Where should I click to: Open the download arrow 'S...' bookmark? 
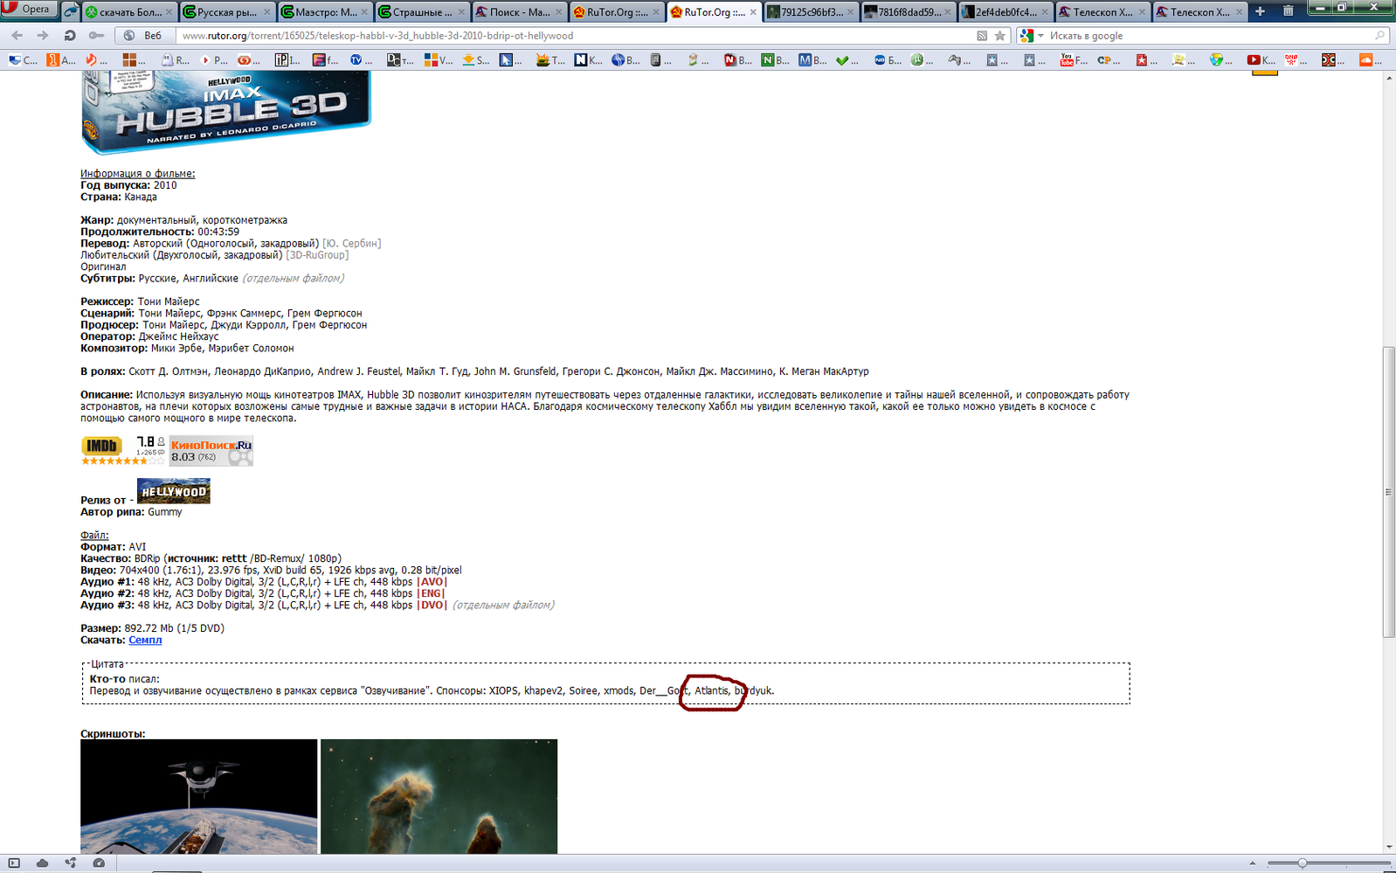pos(475,59)
